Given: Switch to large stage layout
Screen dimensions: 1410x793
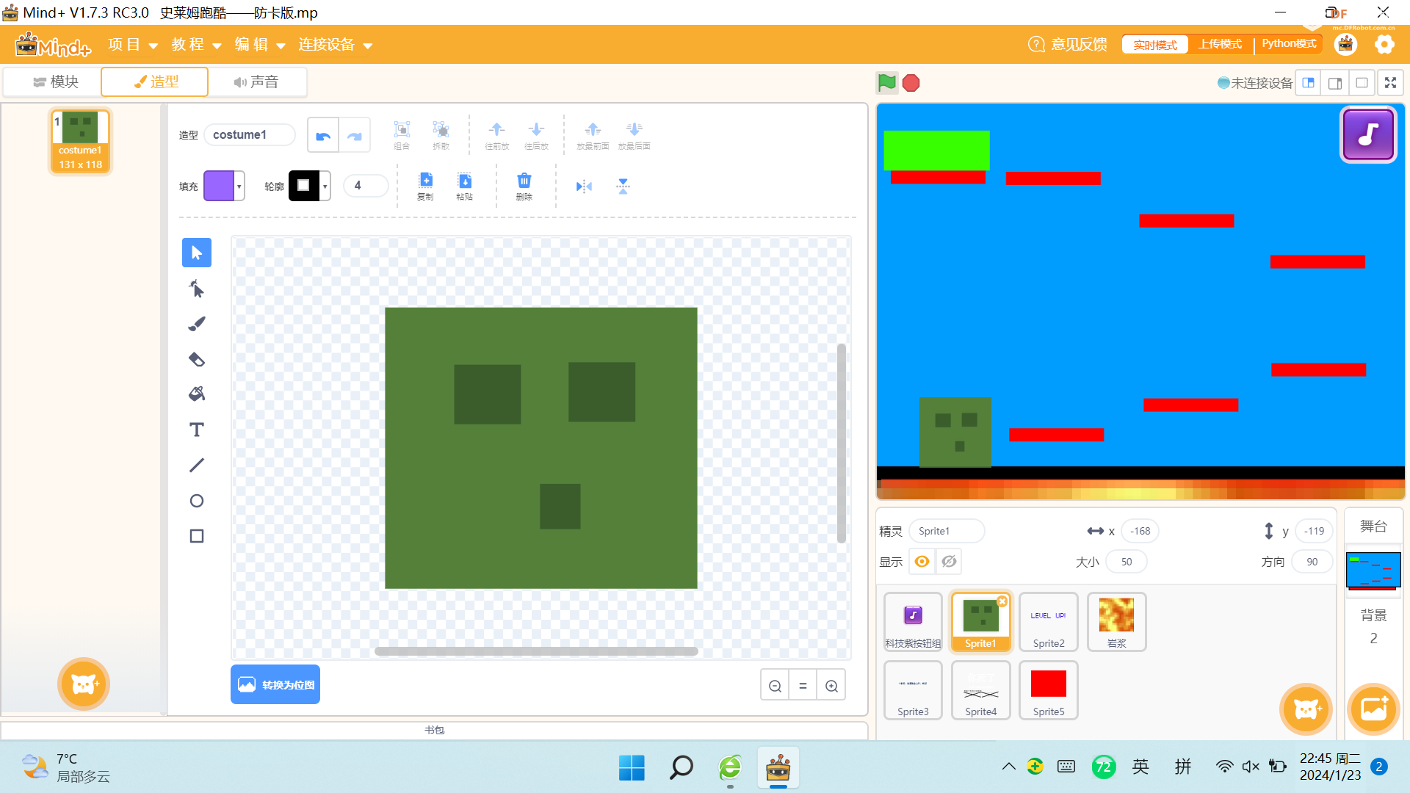Looking at the screenshot, I should 1335,83.
